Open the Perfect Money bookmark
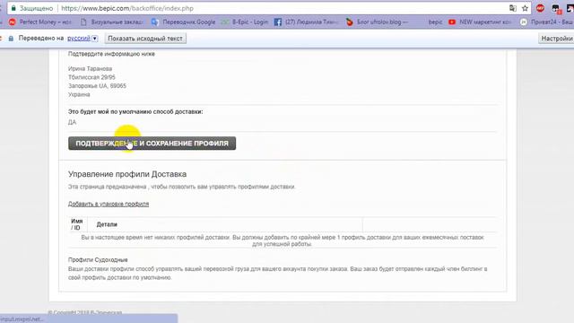 [39, 22]
